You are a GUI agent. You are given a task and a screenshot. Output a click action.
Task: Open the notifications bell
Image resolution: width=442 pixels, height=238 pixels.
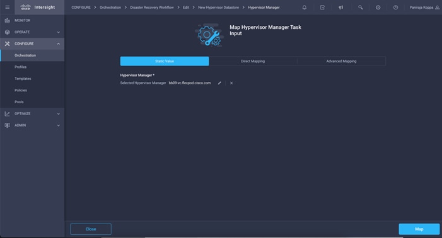pos(305,8)
